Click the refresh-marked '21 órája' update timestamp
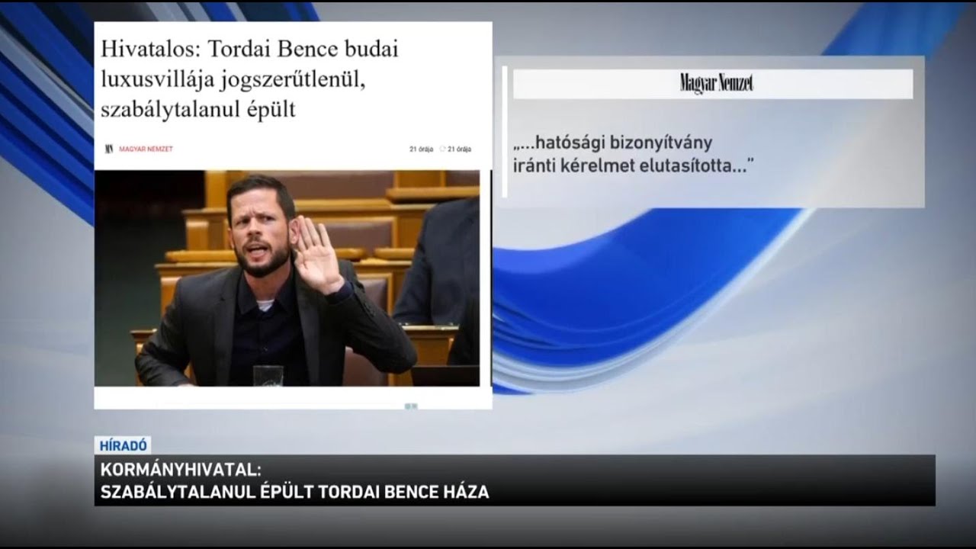 tap(455, 149)
